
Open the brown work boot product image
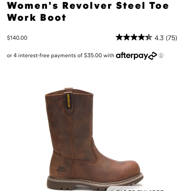(x=94, y=139)
